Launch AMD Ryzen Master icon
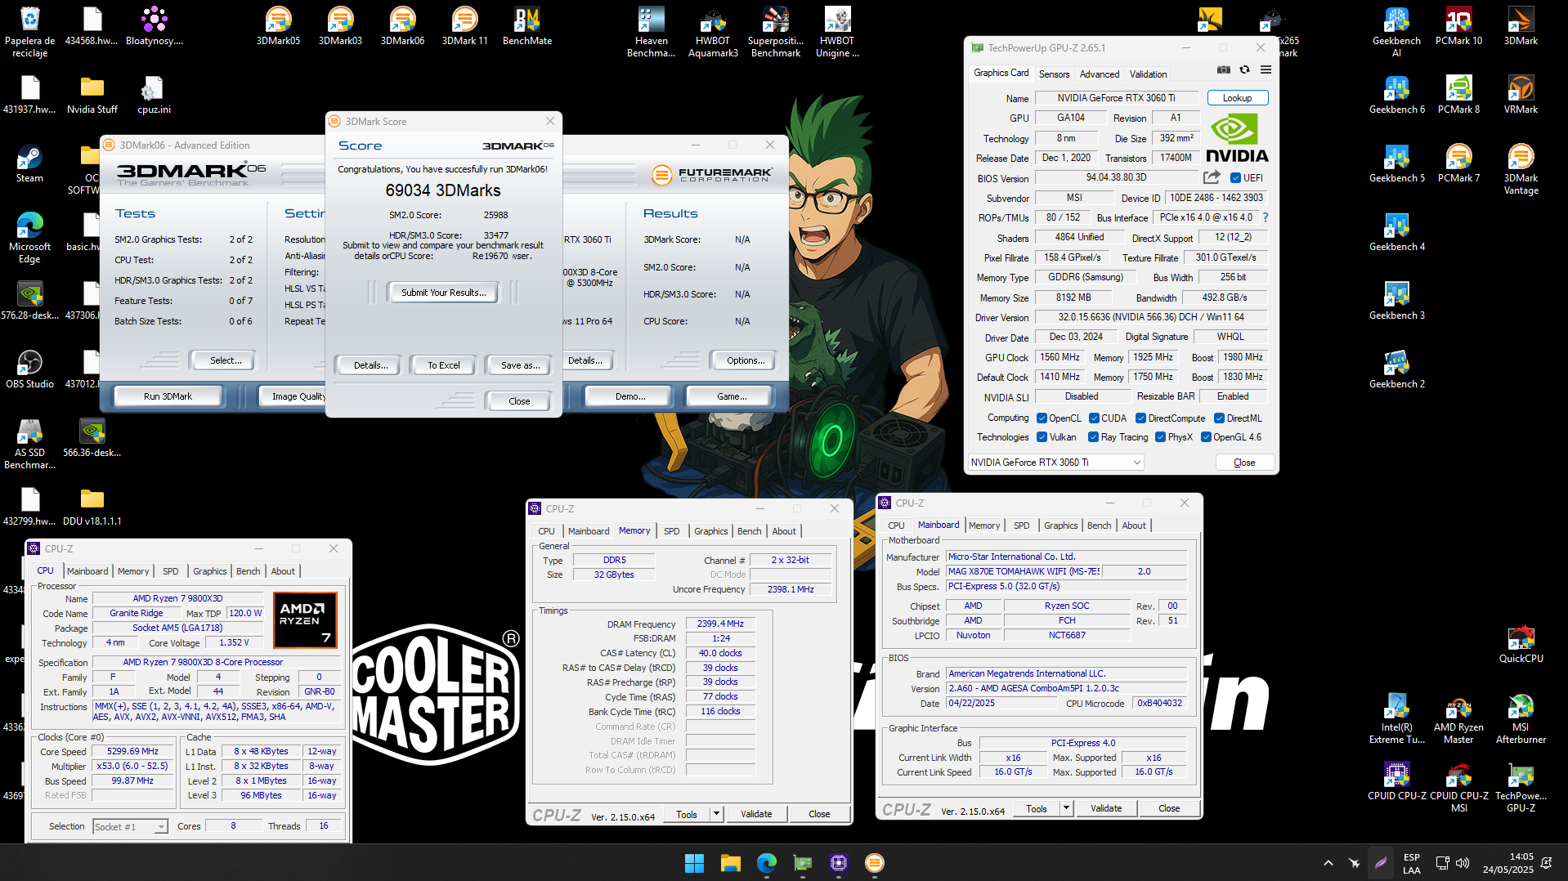Screen dimensions: 1568x881 pos(1458,718)
